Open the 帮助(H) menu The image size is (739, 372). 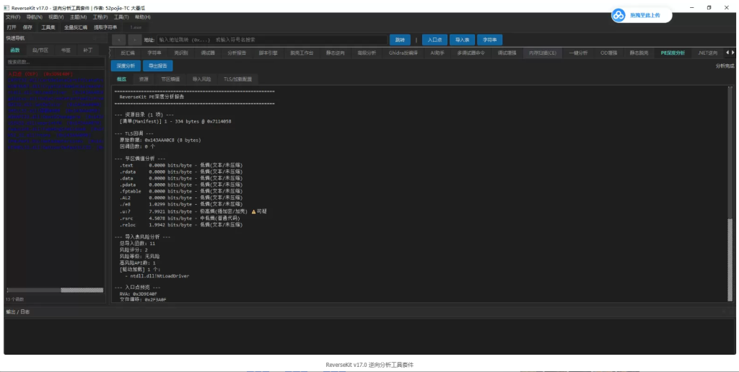(x=142, y=17)
